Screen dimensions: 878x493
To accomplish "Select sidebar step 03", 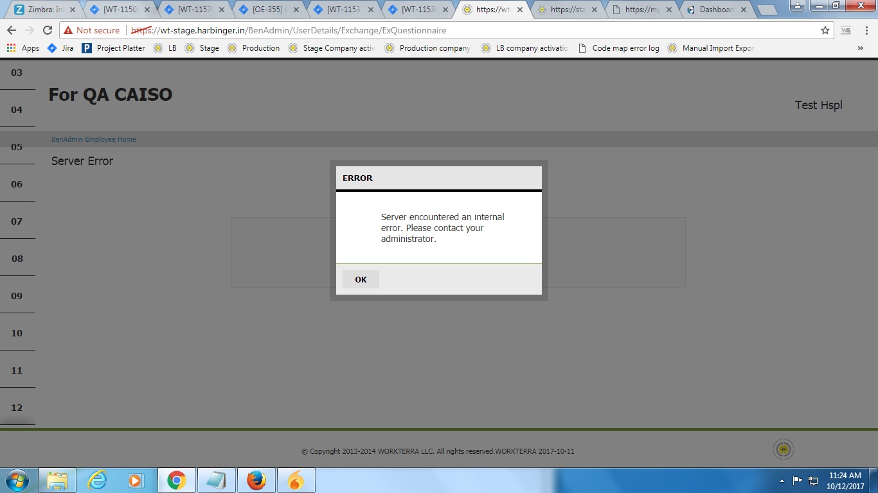I will tap(17, 73).
